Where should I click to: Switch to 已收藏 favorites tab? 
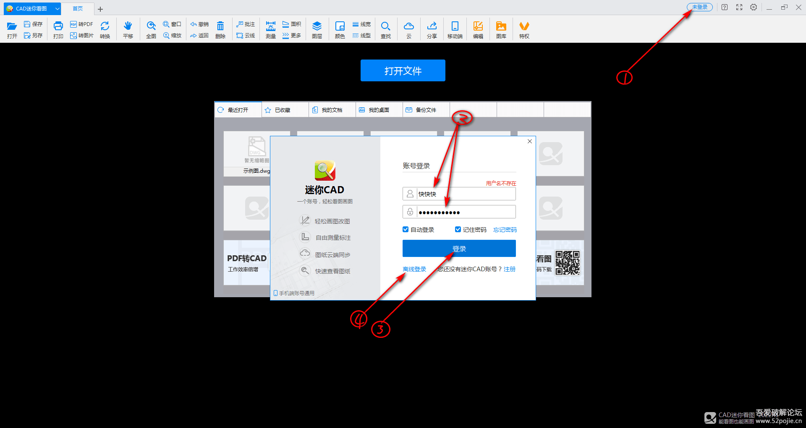(x=285, y=110)
